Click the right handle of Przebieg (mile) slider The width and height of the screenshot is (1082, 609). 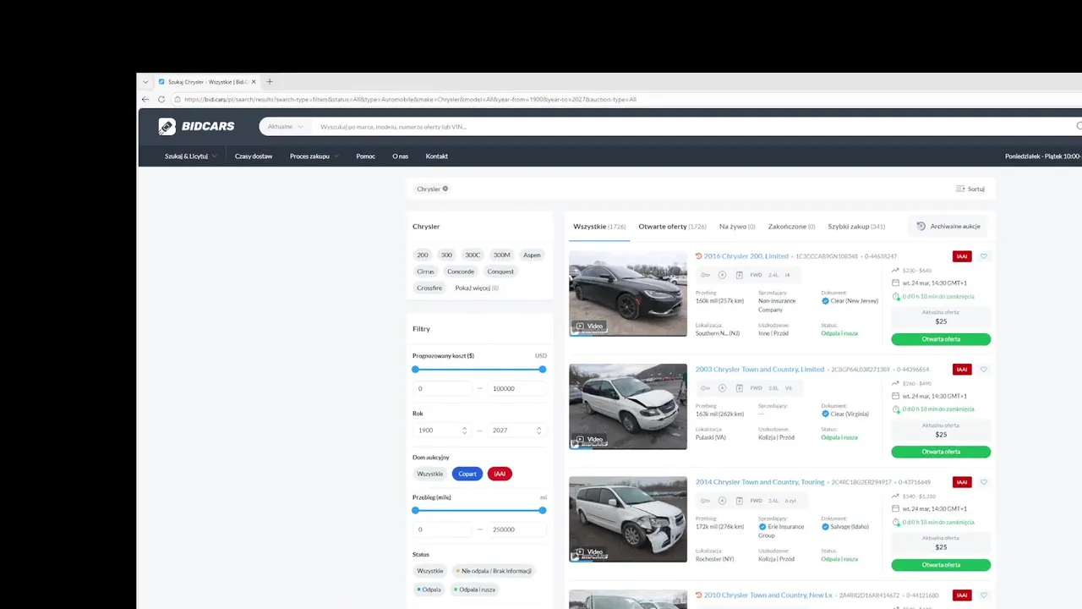point(543,510)
